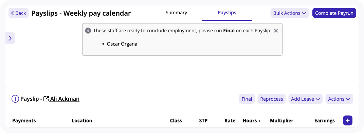
Task: Click the Payments column header
Action: 24,120
